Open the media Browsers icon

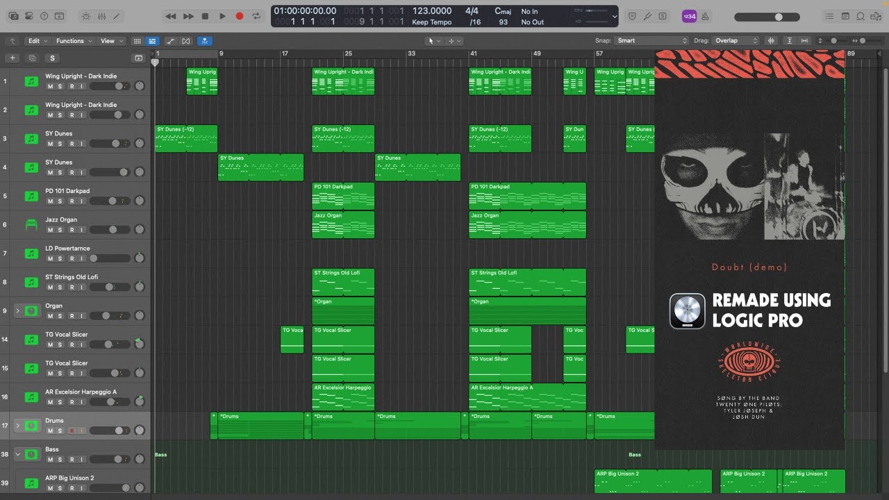click(876, 16)
